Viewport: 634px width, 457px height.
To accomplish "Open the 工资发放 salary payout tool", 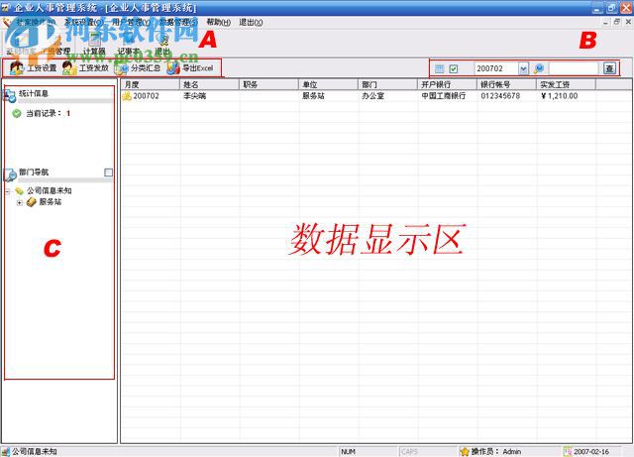I will [x=86, y=68].
